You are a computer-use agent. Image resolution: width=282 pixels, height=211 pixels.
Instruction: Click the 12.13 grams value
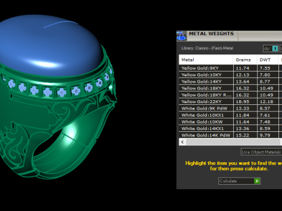[x=243, y=75]
